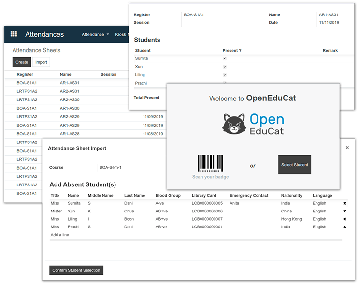The image size is (359, 283).
Task: Click library card LCB0000000007
Action: (x=207, y=219)
